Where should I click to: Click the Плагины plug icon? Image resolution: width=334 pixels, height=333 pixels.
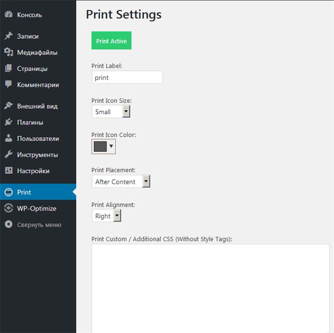[9, 122]
